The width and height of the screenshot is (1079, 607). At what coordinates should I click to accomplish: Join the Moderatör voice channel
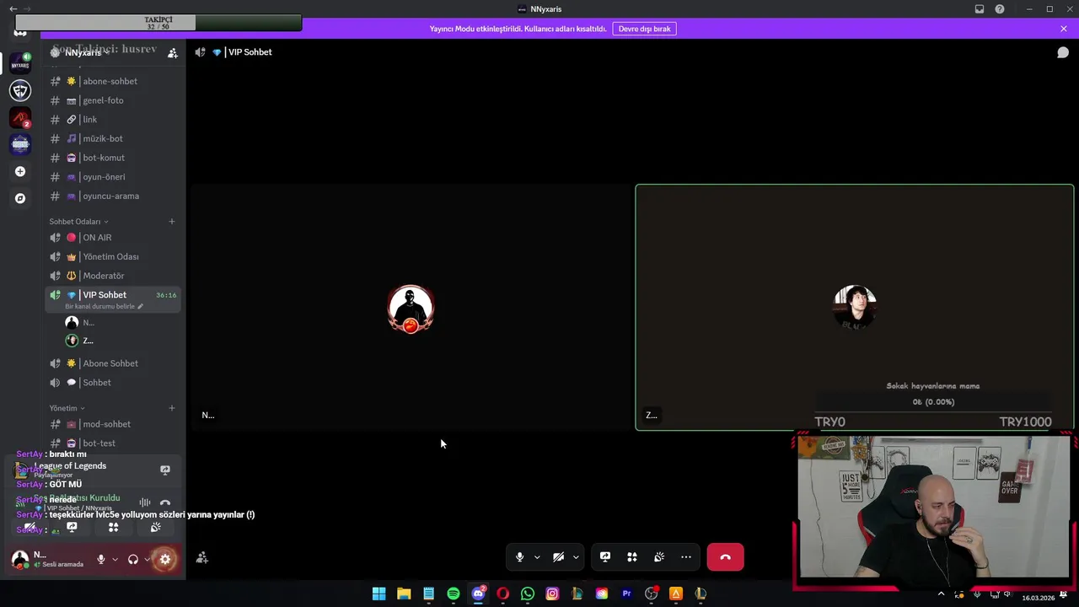(x=112, y=276)
